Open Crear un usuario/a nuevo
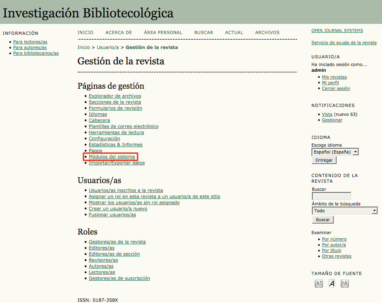 point(117,208)
